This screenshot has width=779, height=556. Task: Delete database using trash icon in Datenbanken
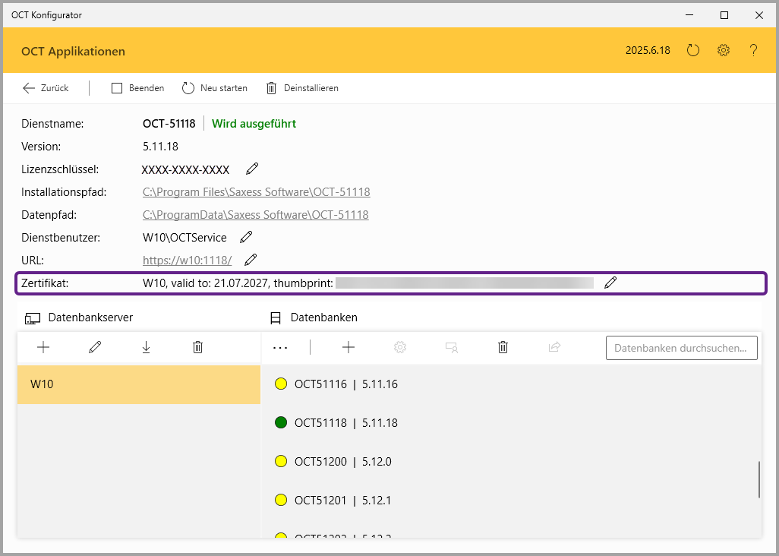pos(503,347)
